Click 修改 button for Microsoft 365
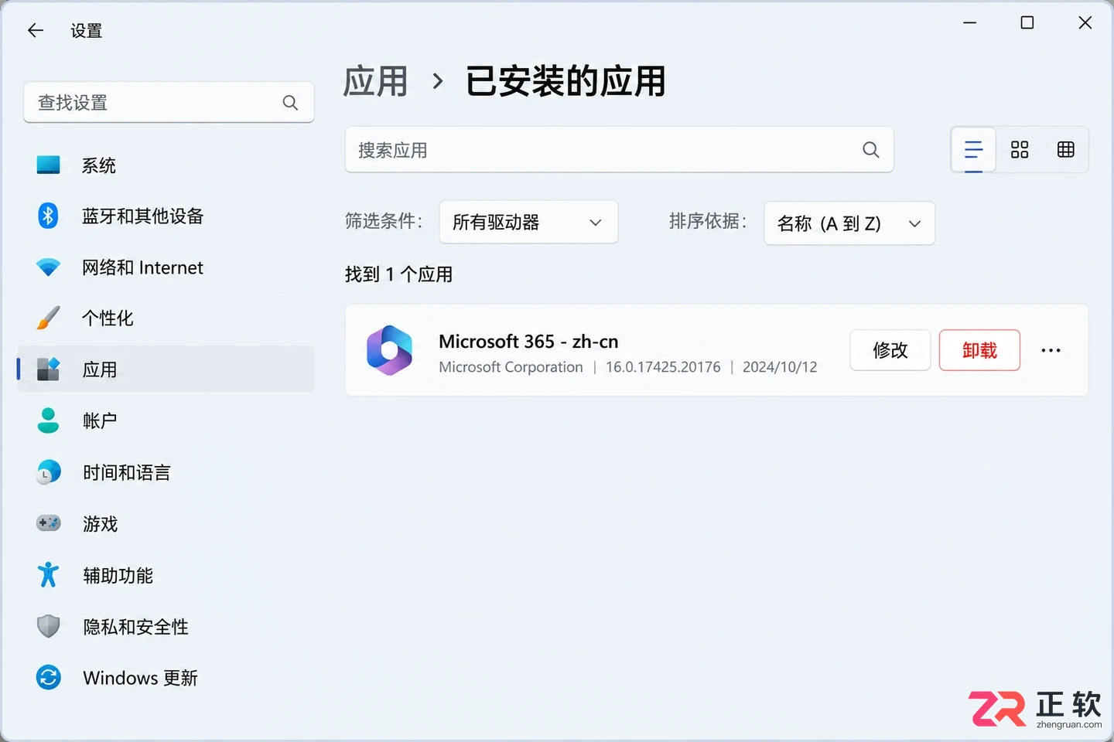 (890, 350)
